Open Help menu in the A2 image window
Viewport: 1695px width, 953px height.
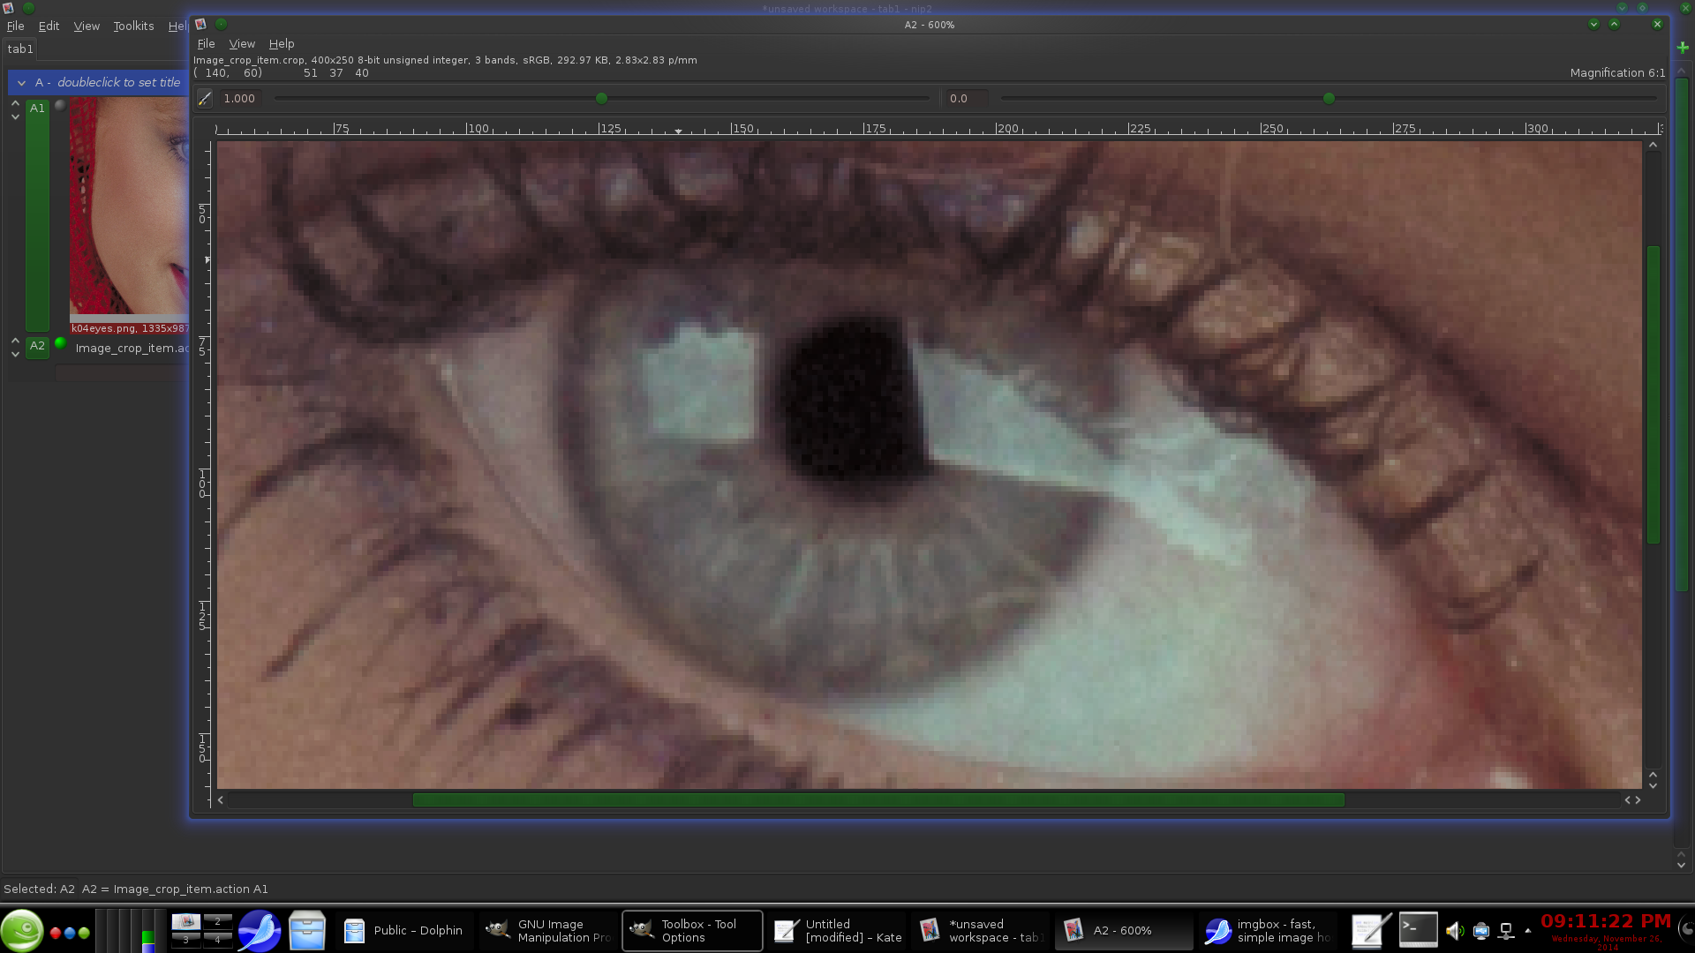coord(282,44)
